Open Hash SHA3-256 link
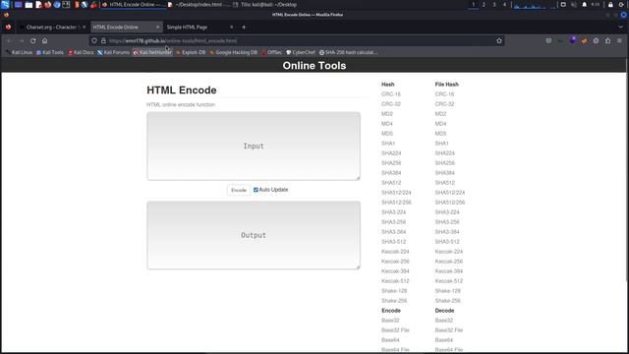 coord(393,222)
